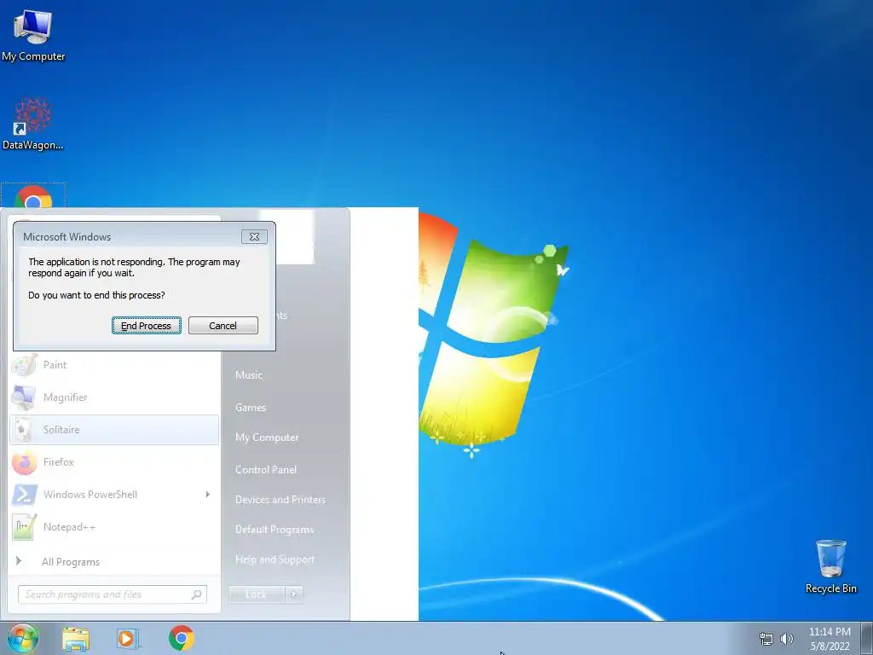Click the Lock button
This screenshot has height=655, width=873.
[x=257, y=594]
